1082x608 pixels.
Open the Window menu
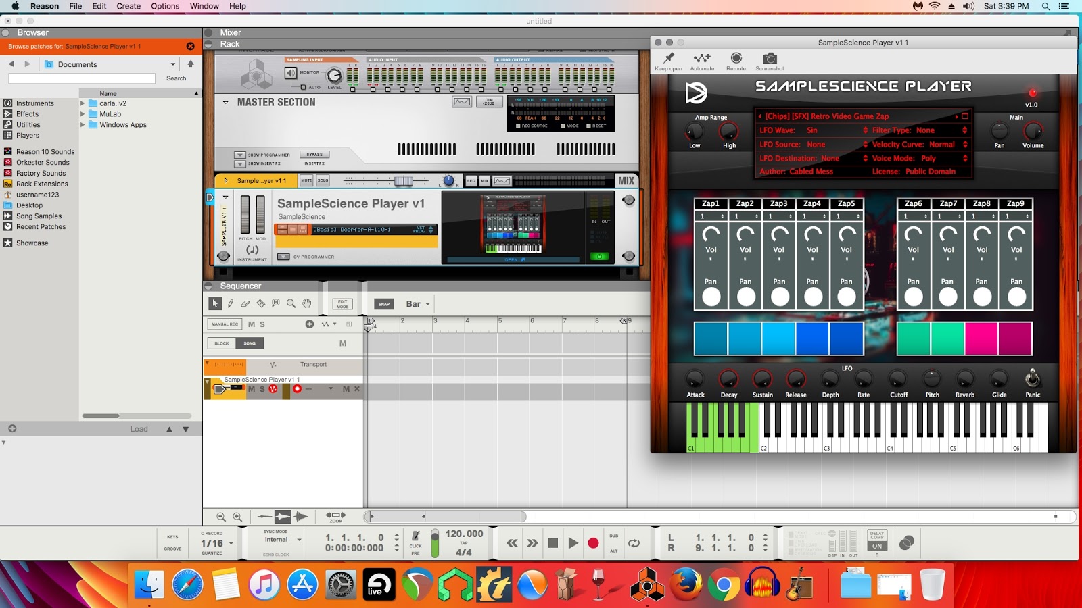[204, 6]
